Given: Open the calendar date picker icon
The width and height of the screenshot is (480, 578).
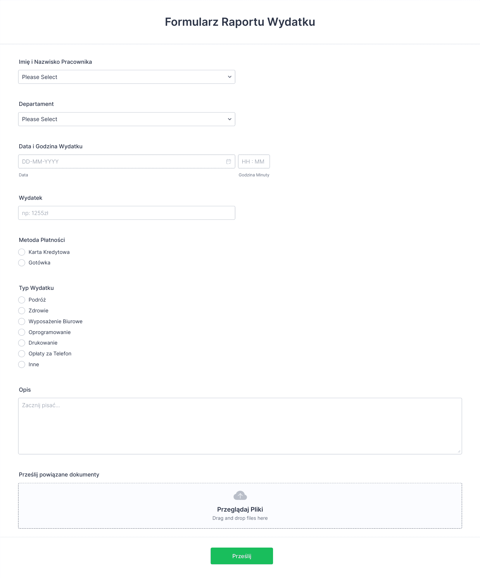Looking at the screenshot, I should pos(229,161).
